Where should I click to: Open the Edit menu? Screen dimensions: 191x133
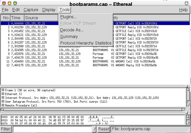pos(16,10)
